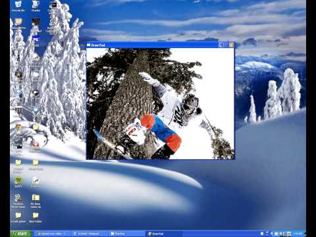Click the snowboarder image in DrawPad window
316x237 pixels.
(161, 103)
